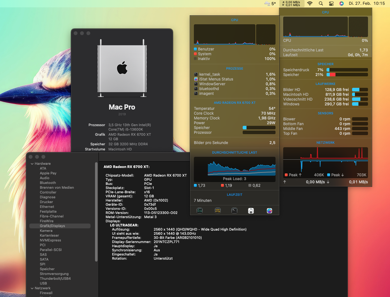Collapse the Netzwerk tree section
390x297 pixels.
(32, 288)
